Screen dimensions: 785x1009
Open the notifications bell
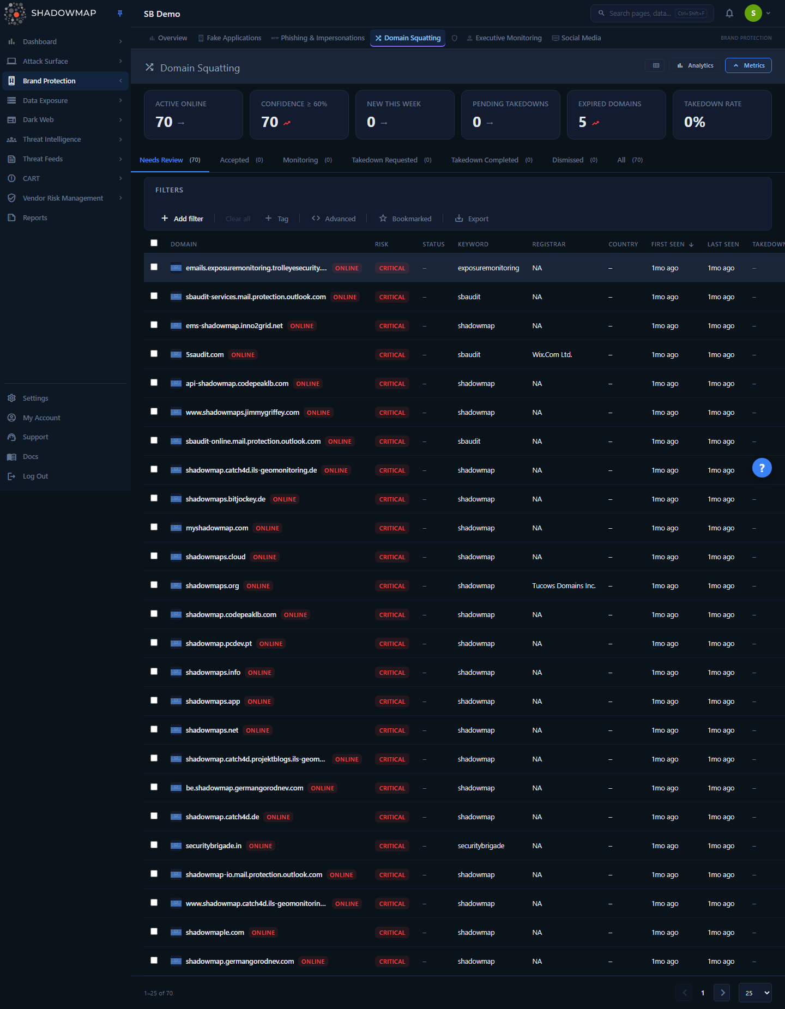(x=729, y=14)
